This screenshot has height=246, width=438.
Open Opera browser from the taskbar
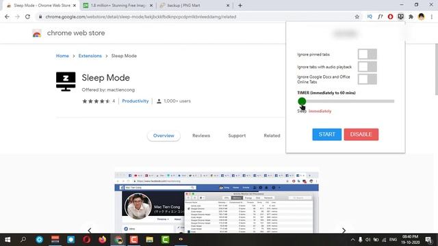point(87,240)
